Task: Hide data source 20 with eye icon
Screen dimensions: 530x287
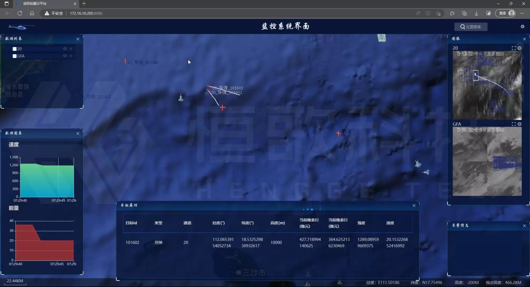Action: coord(65,49)
